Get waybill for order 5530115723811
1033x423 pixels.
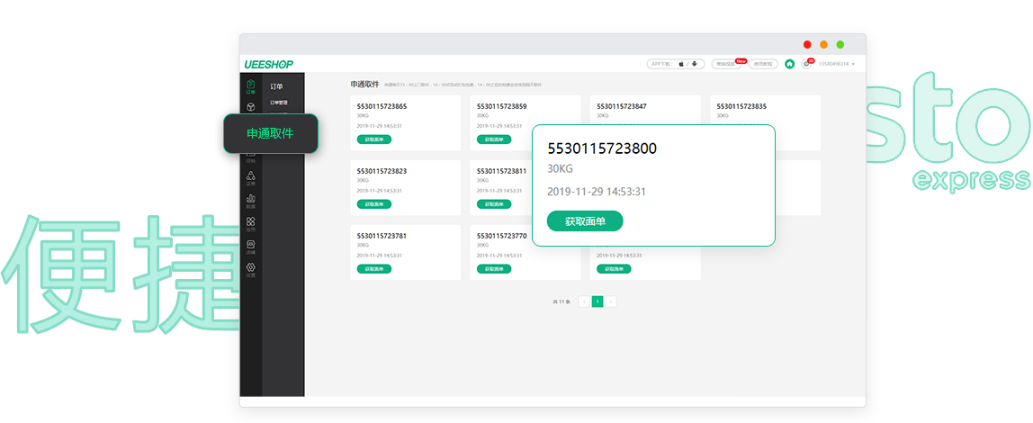coord(494,204)
